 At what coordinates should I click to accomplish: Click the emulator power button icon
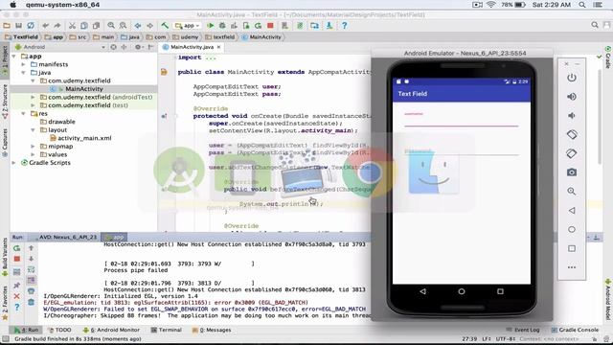(572, 78)
